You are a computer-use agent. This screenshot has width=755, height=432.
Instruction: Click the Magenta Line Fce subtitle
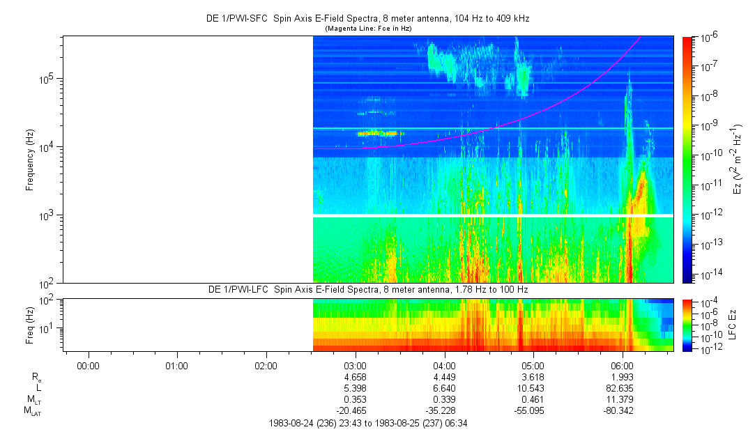pyautogui.click(x=368, y=29)
